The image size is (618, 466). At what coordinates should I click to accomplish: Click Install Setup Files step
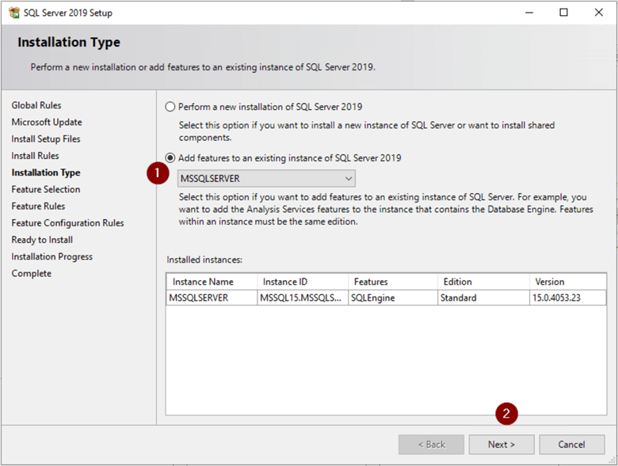[x=46, y=139]
